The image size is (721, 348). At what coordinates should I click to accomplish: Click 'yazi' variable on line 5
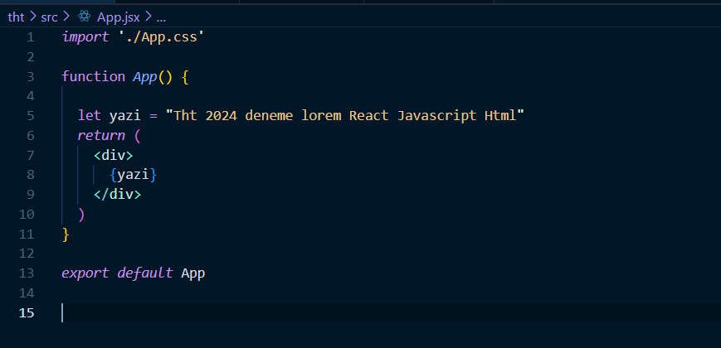coord(124,116)
